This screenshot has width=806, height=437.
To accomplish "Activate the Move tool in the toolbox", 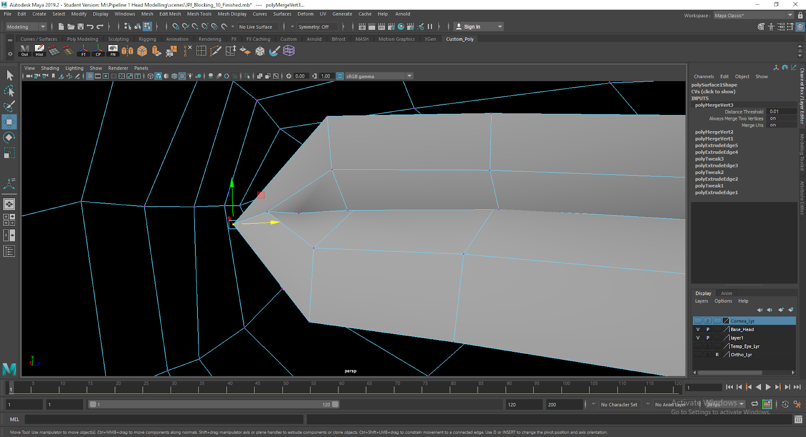I will tap(10, 122).
